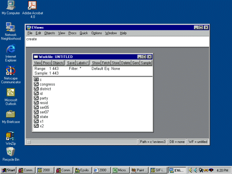Open Netscape Communicator desktop icon
Image resolution: width=232 pixels, height=174 pixels.
coord(11,72)
